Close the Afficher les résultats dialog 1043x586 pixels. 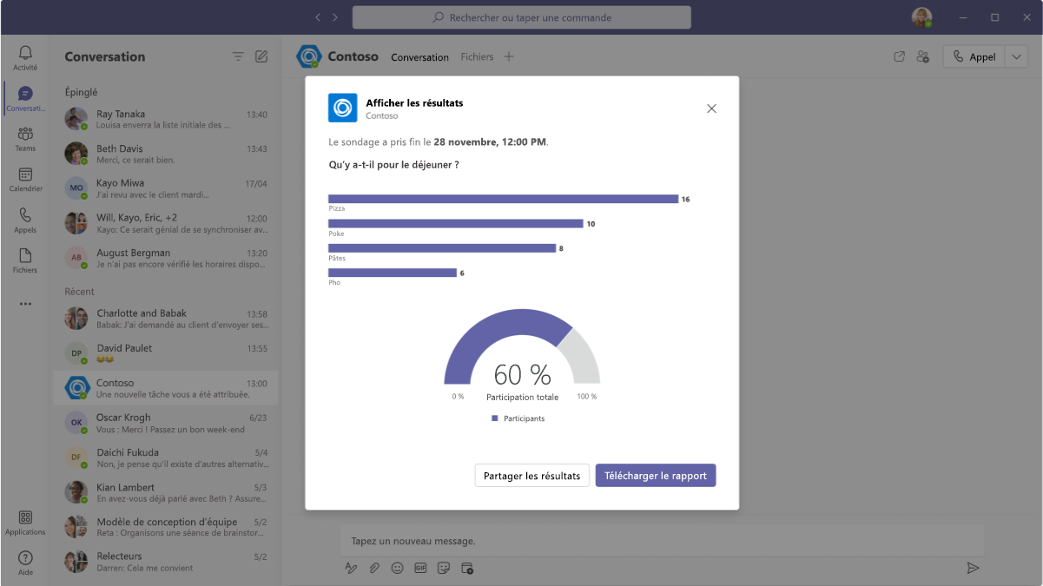[x=711, y=109]
